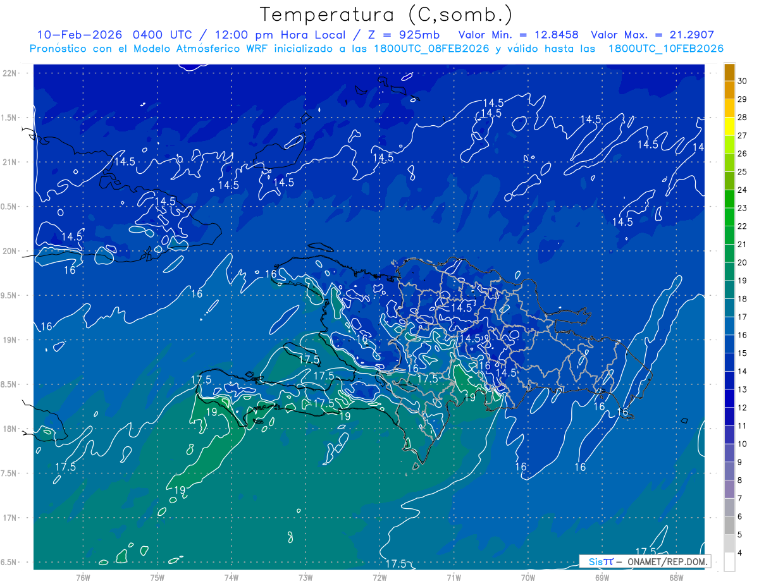This screenshot has height=586, width=759.
Task: Click the 19N latitude axis label
Action: (11, 339)
